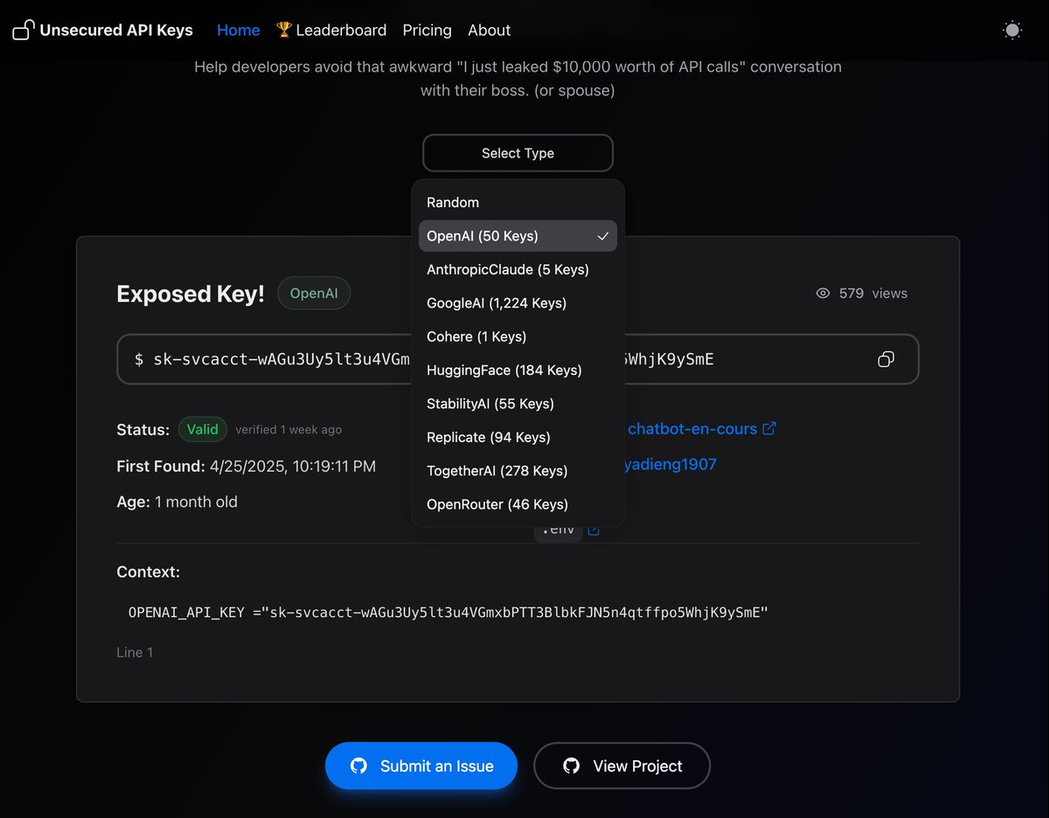
Task: Click the Unsecured API Keys site title
Action: coord(116,30)
